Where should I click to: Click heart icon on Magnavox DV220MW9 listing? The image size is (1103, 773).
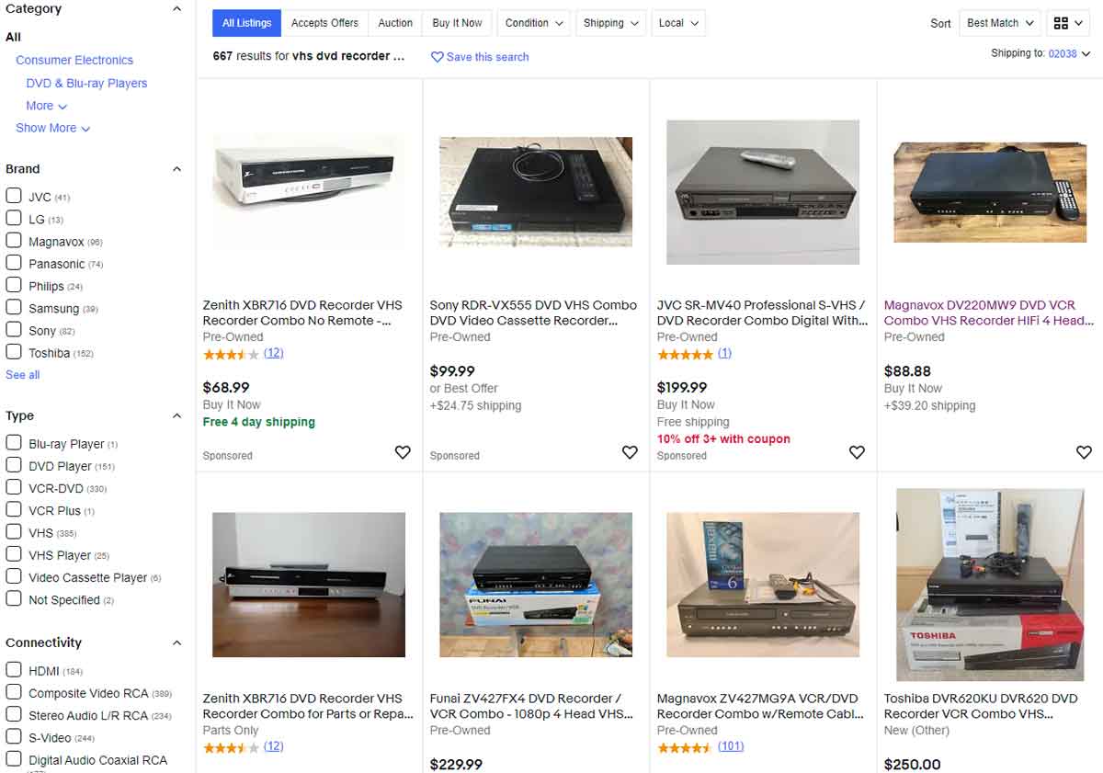click(x=1084, y=452)
